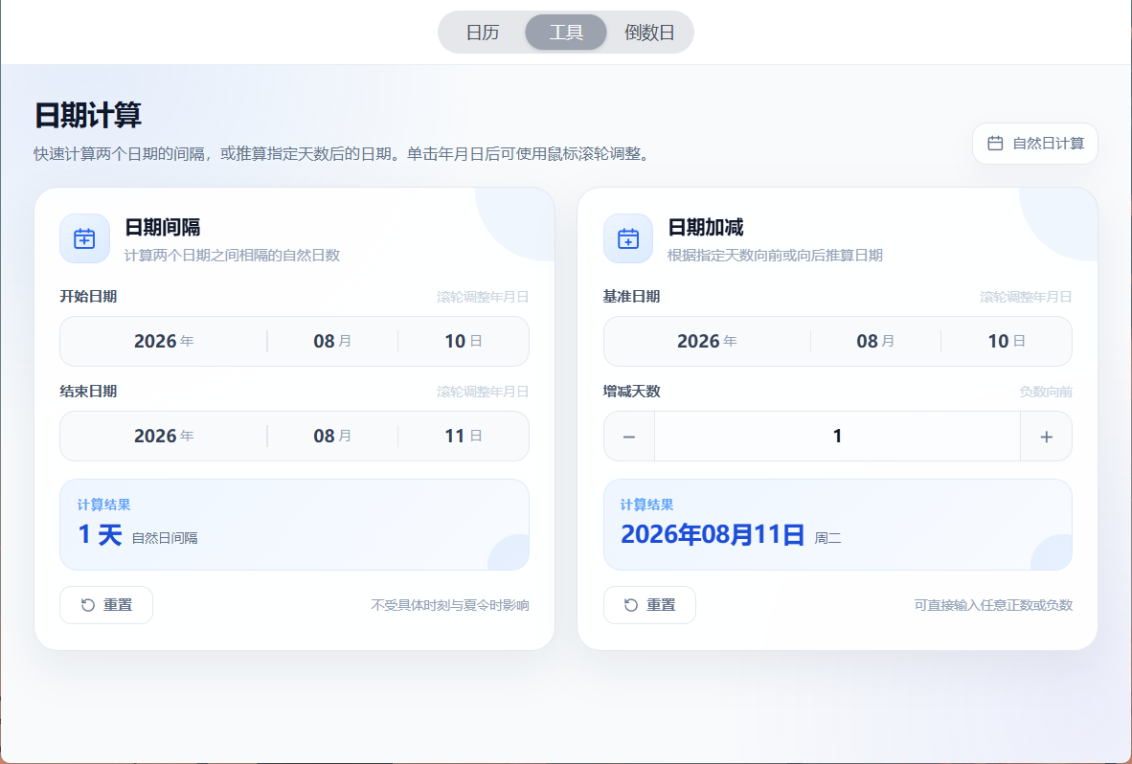Click the calendar icon beside 日期加减
Image resolution: width=1132 pixels, height=764 pixels.
coord(628,238)
